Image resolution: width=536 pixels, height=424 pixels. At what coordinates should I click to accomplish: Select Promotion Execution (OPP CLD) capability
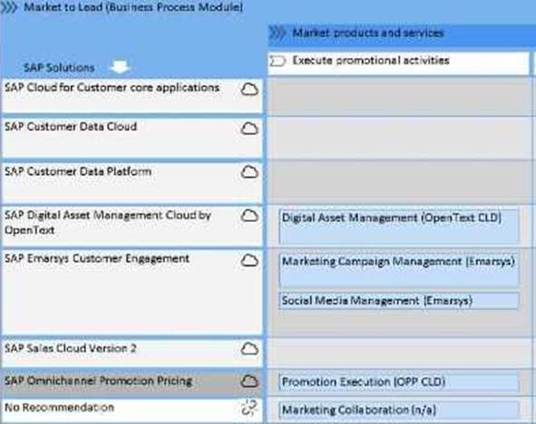[399, 382]
